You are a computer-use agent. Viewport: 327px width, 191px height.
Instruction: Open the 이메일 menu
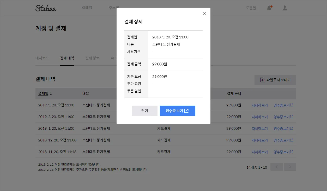(87, 8)
